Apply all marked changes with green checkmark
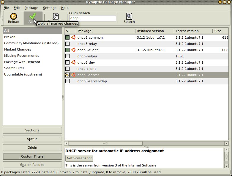Image resolution: width=232 pixels, height=176 pixels. pos(33,16)
